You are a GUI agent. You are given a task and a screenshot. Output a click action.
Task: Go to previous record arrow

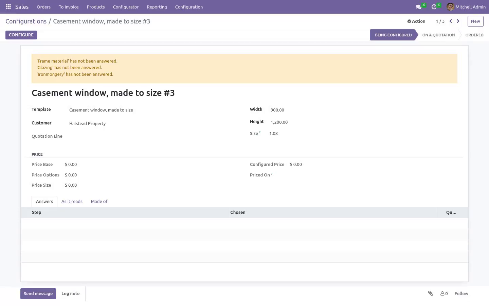pos(451,21)
